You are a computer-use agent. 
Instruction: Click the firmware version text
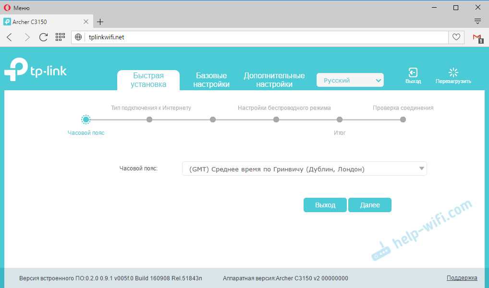coord(110,278)
